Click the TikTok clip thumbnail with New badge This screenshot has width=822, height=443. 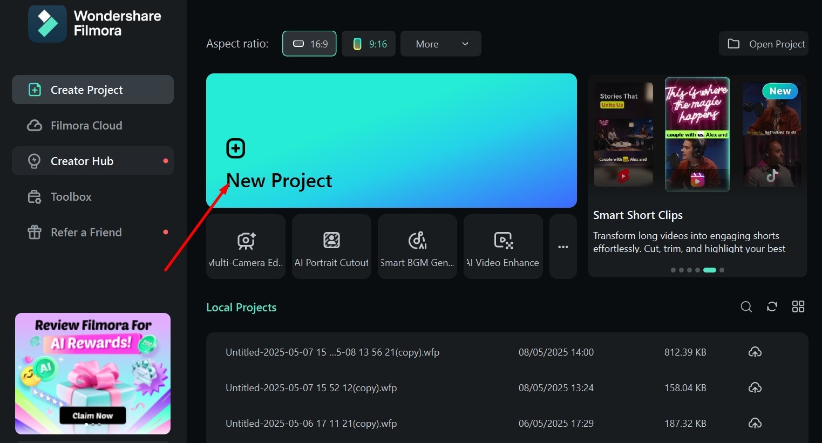(772, 134)
